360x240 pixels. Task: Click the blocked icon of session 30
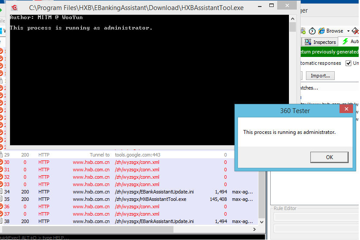tap(1, 162)
